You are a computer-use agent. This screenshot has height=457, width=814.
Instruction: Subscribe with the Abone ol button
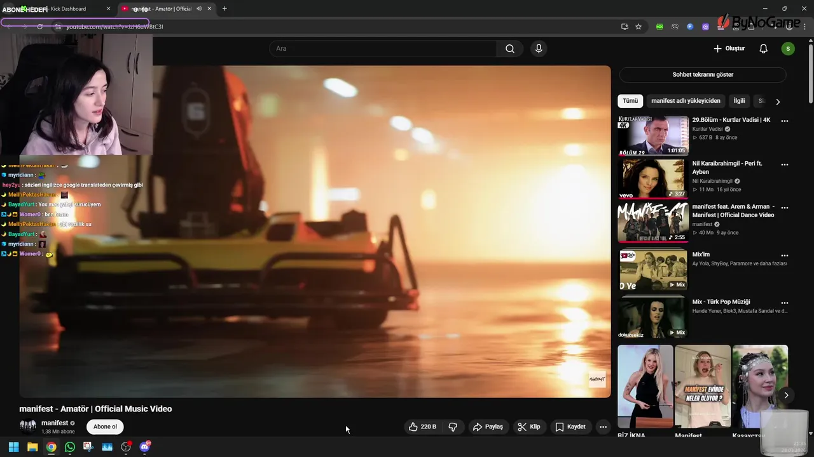coord(105,427)
